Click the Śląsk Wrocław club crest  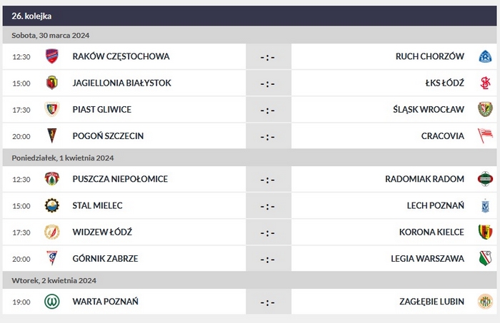click(x=485, y=109)
